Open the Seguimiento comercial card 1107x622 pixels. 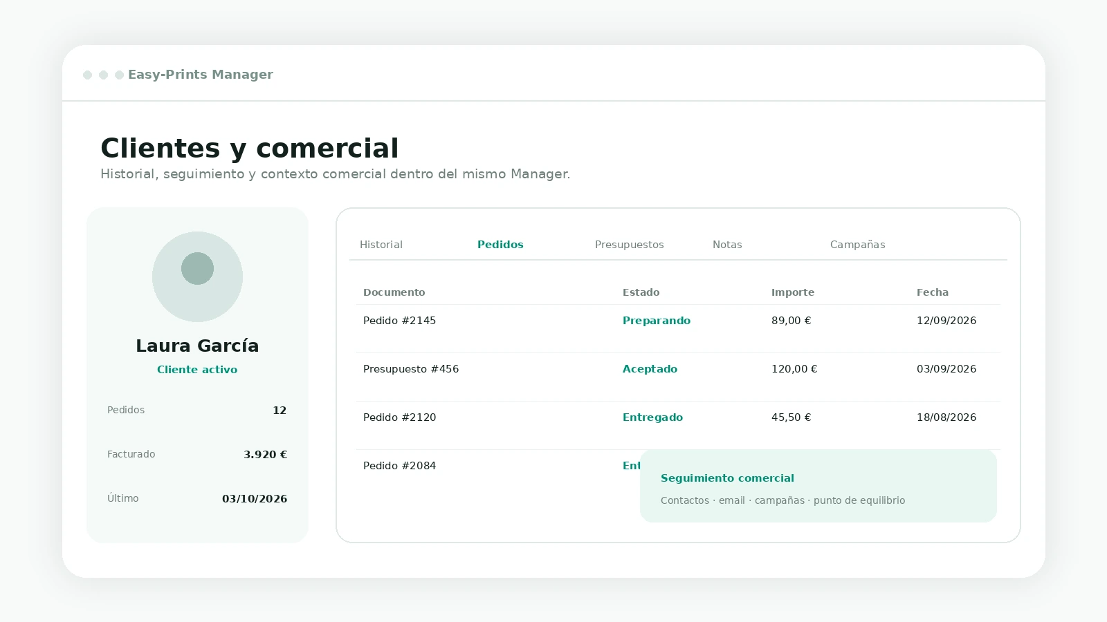pos(818,486)
